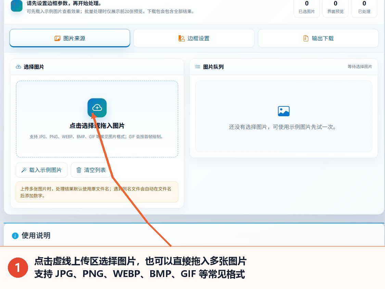
Task: Click the trash icon on 清空列表
Action: point(79,170)
